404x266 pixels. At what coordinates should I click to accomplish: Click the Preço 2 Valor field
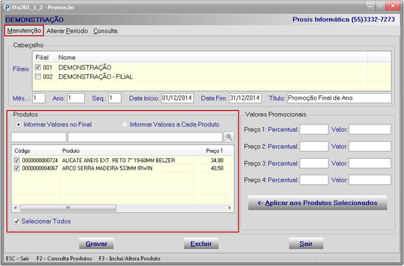370,146
